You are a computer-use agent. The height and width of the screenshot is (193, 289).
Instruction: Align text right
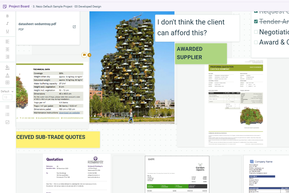pos(7,57)
